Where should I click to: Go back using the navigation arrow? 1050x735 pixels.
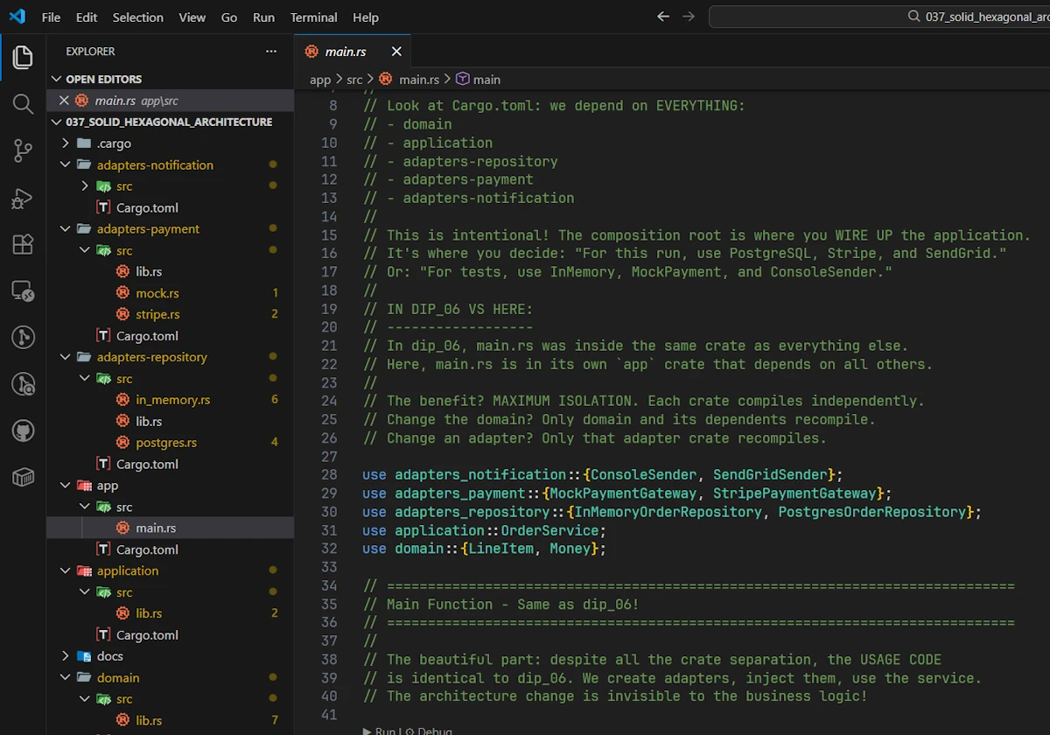(663, 17)
